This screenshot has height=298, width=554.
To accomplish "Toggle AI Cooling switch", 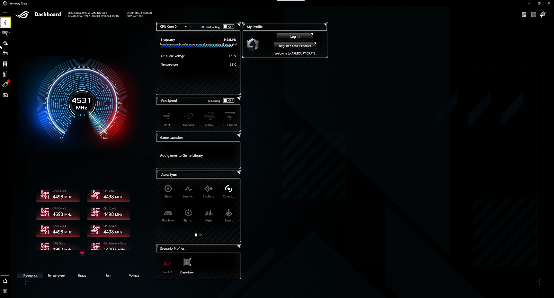I will pyautogui.click(x=229, y=100).
